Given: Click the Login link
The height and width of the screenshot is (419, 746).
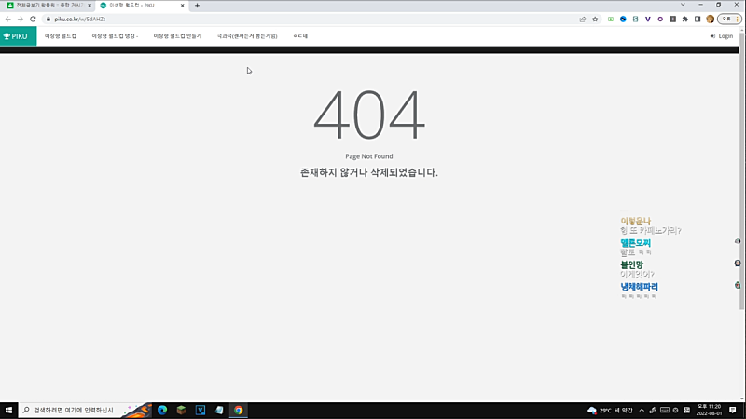Looking at the screenshot, I should click(x=722, y=36).
